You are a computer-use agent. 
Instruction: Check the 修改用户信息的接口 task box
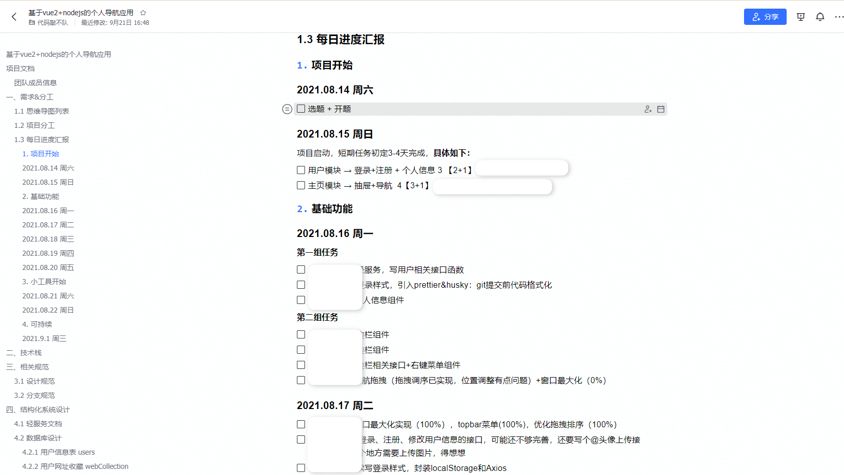301,439
